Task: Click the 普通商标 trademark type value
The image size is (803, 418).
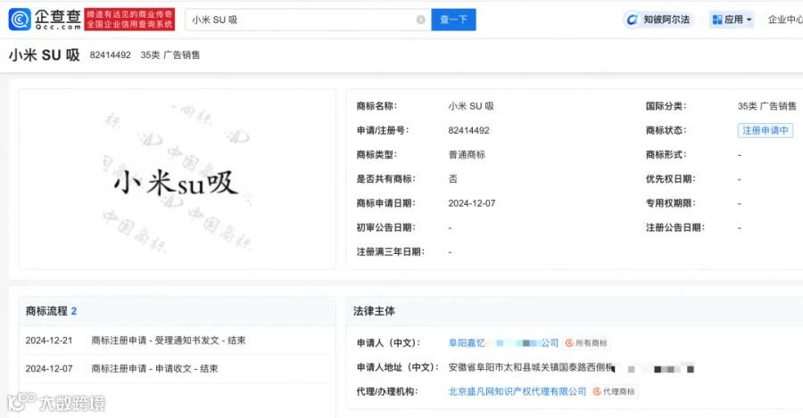Action: tap(467, 154)
